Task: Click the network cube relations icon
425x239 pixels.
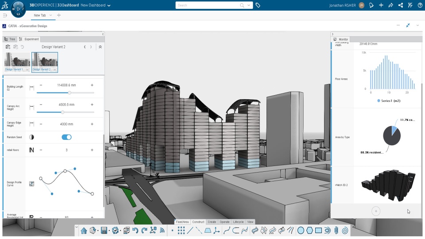Action: click(153, 231)
